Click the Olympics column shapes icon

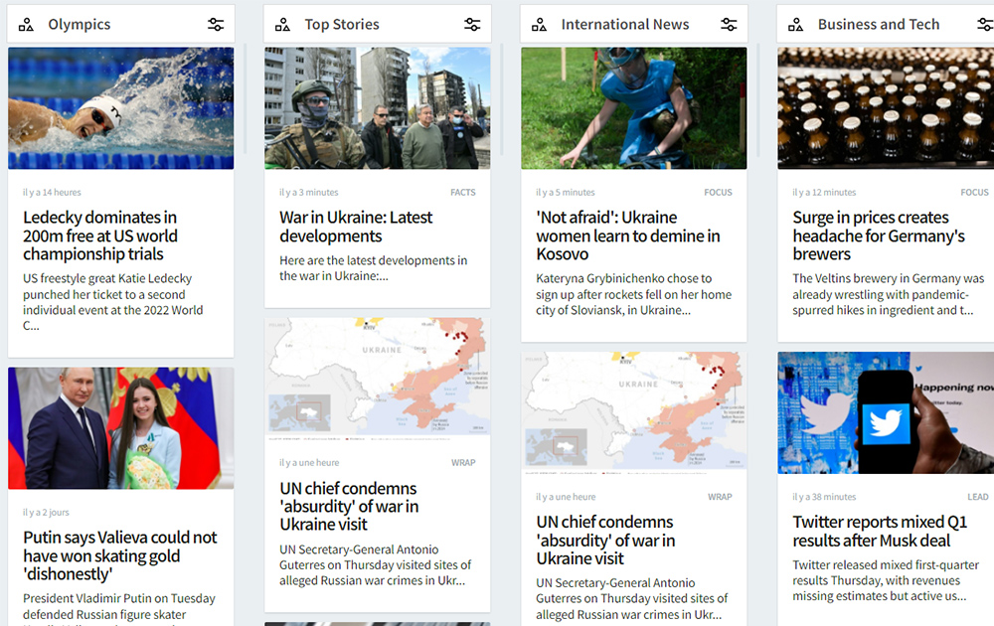(26, 25)
